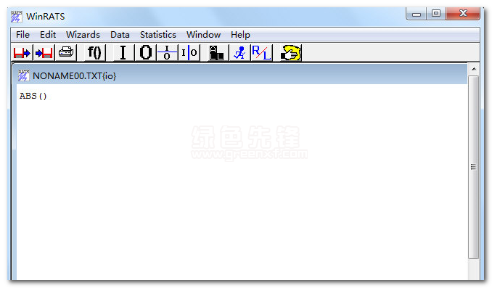Image resolution: width=492 pixels, height=288 pixels.
Task: Click on the ABS () text line
Action: tap(33, 96)
